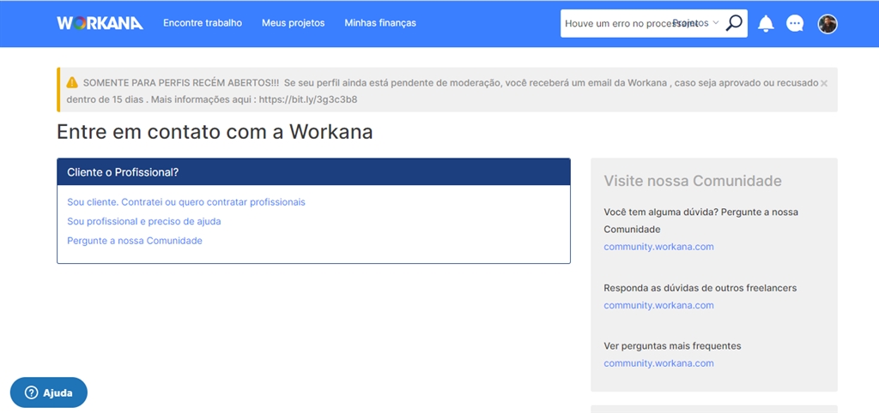Expand the Projetos search dropdown
Viewport: 879px width, 413px height.
tap(695, 23)
